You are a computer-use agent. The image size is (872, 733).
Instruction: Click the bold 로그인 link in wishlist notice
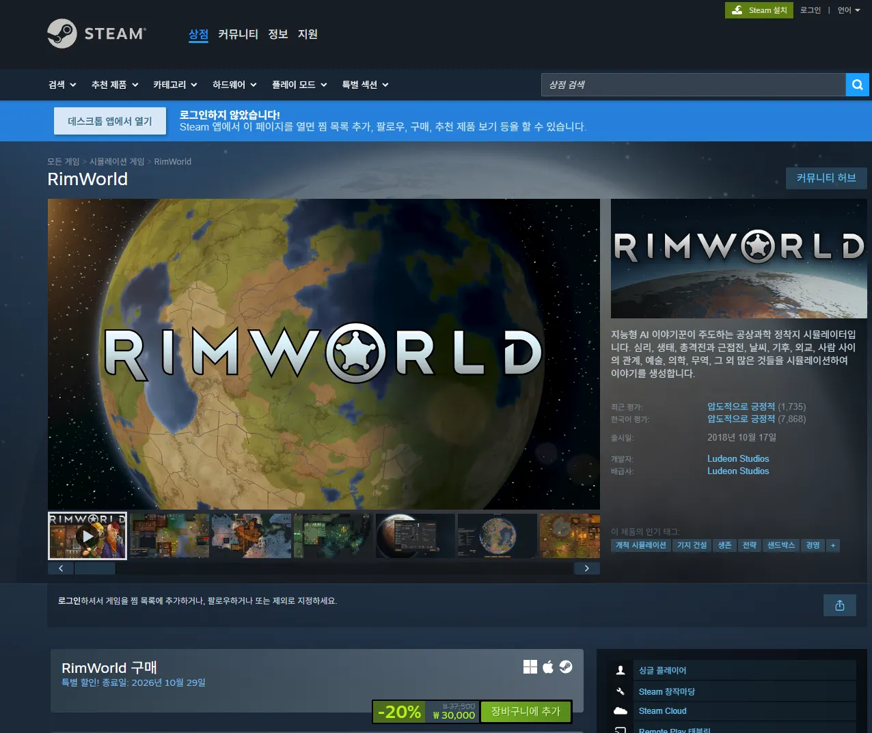[x=69, y=601]
